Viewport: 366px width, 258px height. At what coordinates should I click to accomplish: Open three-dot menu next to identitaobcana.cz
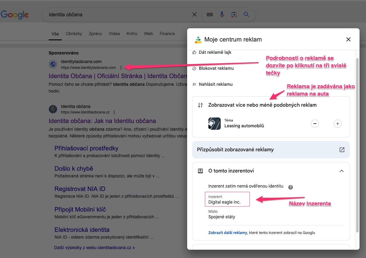click(114, 112)
